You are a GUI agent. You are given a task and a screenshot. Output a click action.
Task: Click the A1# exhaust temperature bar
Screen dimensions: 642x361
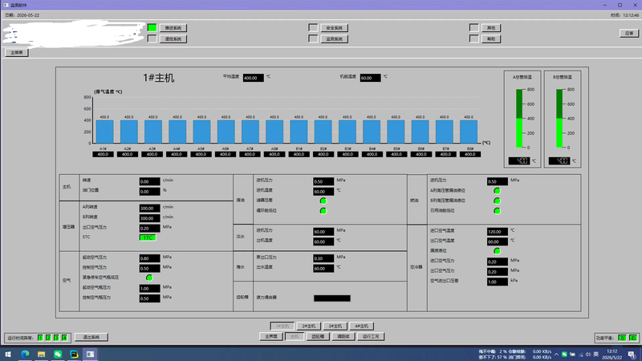coord(105,132)
